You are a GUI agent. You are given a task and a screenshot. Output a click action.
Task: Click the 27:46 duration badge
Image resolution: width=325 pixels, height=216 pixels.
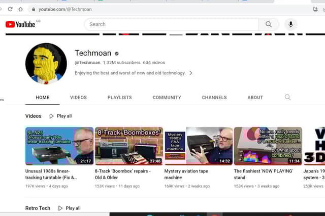click(x=155, y=161)
